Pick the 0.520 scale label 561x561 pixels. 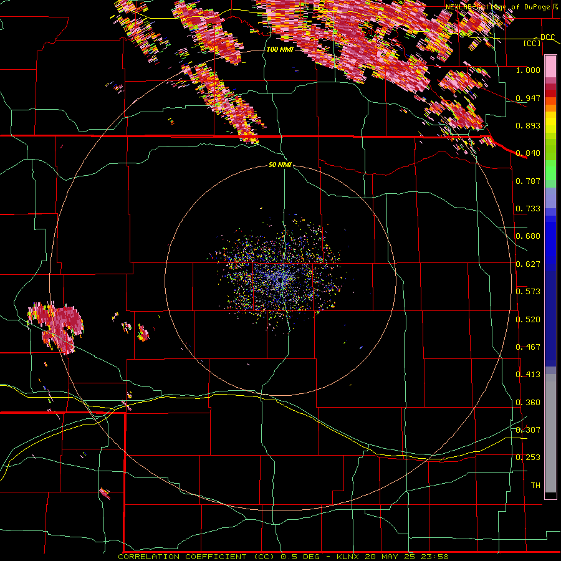(528, 320)
